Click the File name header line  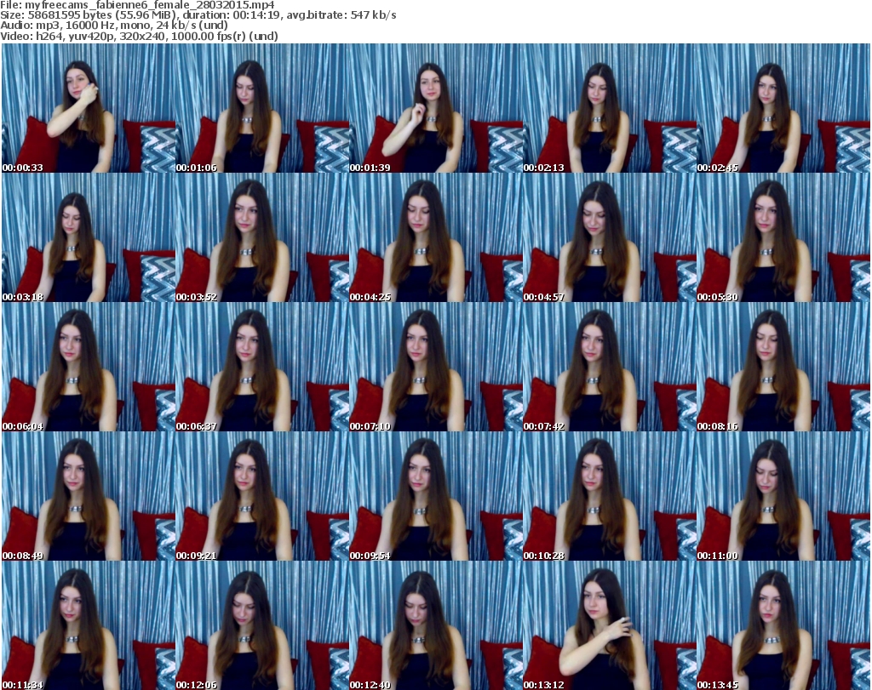point(137,5)
